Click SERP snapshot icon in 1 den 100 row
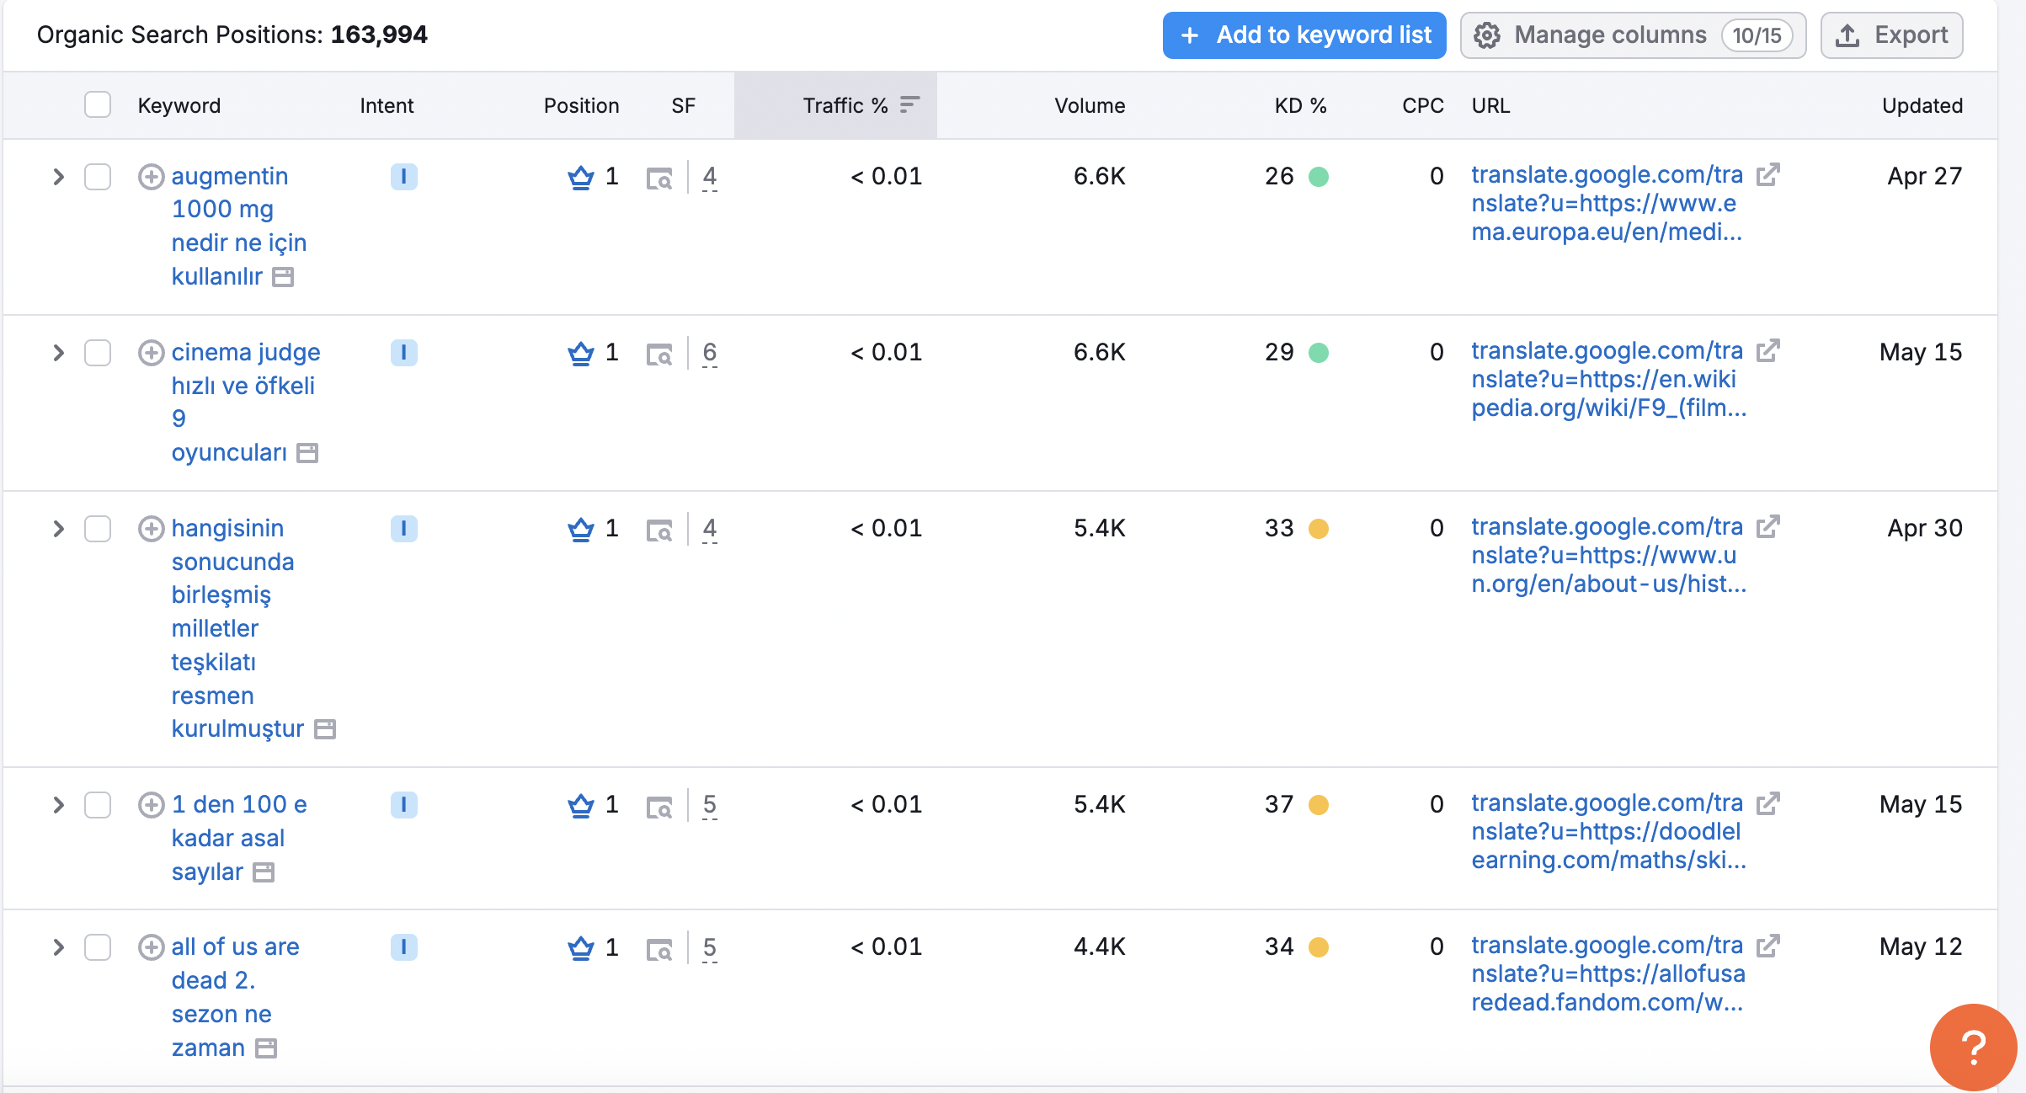Screen dimensions: 2026x1093 [x=658, y=807]
